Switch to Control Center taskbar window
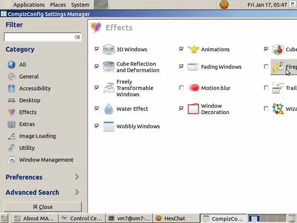 pyautogui.click(x=82, y=219)
